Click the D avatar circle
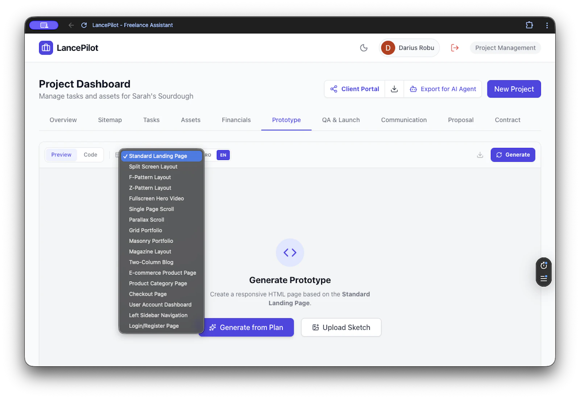The image size is (580, 399). (388, 48)
